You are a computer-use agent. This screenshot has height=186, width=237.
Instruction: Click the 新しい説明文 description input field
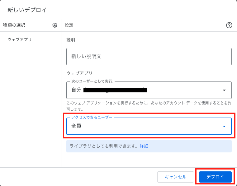(149, 57)
